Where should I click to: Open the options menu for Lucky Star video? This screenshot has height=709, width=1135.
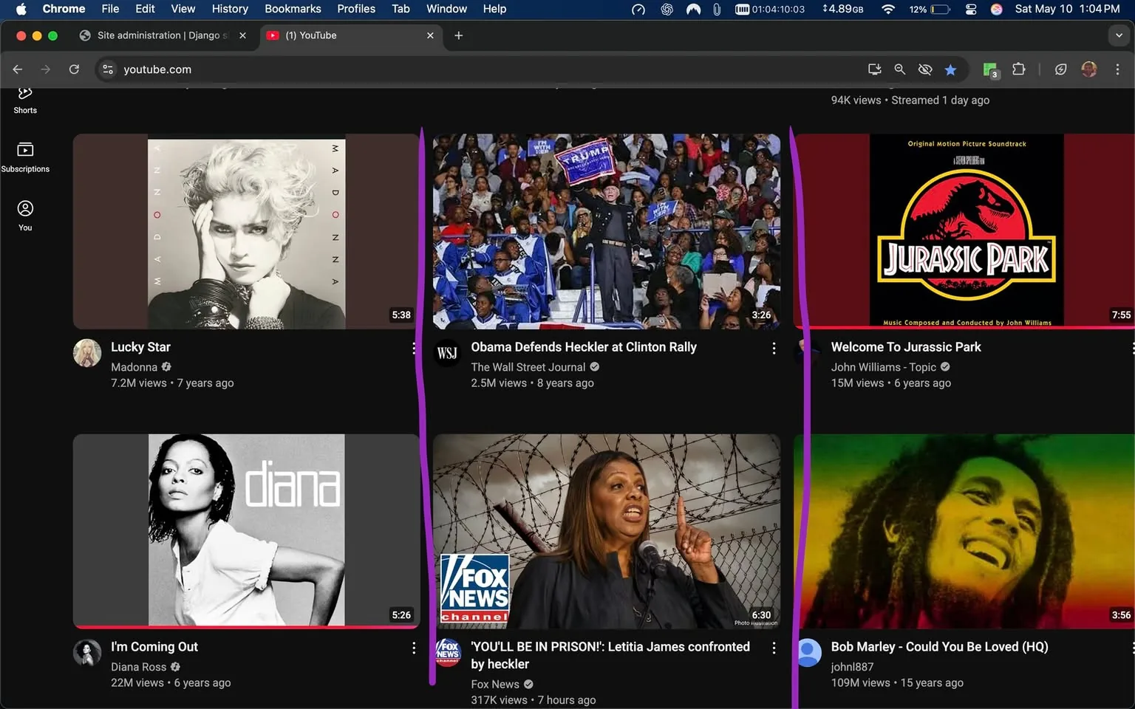pyautogui.click(x=413, y=348)
